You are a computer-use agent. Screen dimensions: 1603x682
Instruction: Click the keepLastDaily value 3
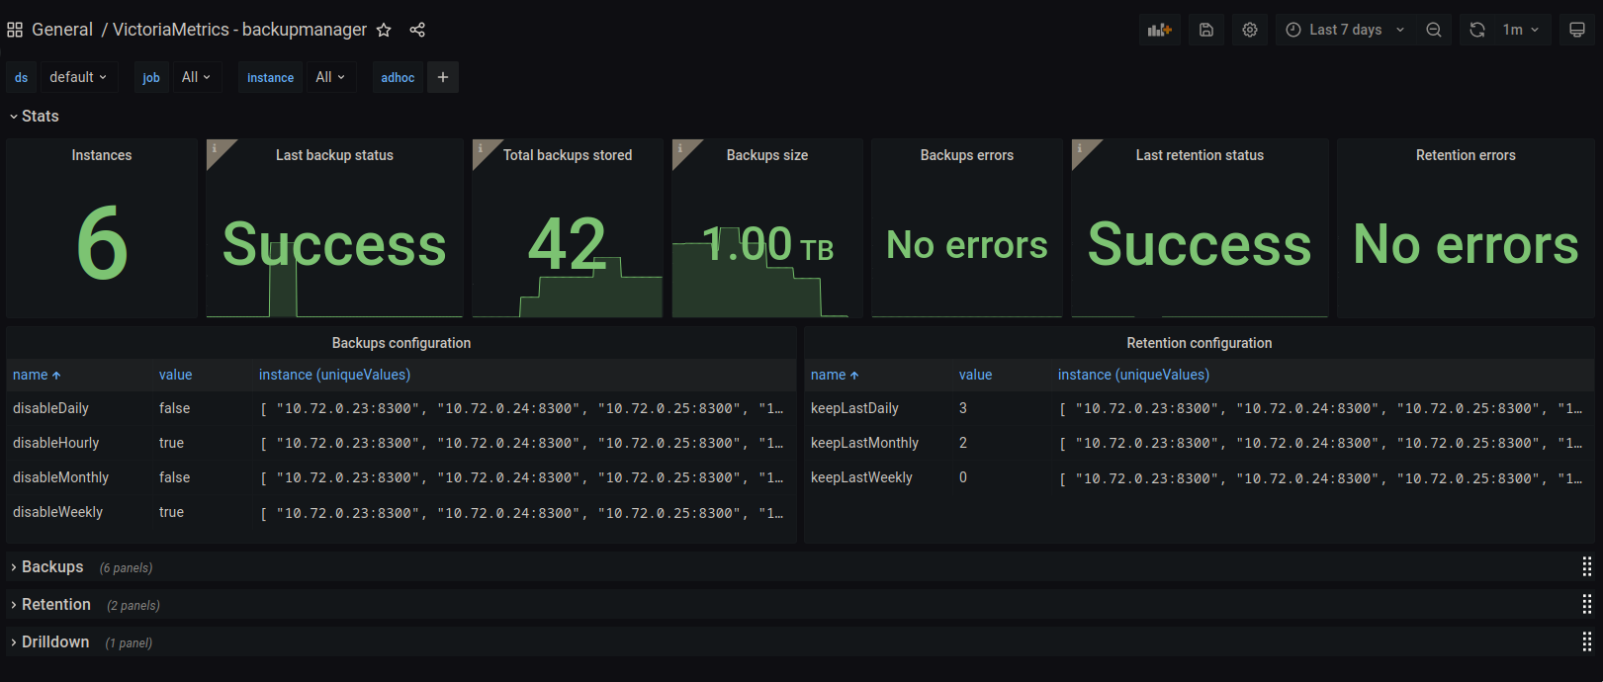point(963,408)
